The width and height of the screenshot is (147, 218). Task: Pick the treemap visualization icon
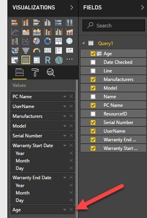click(x=59, y=41)
